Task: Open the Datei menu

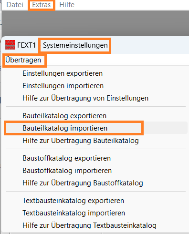Action: click(x=15, y=5)
